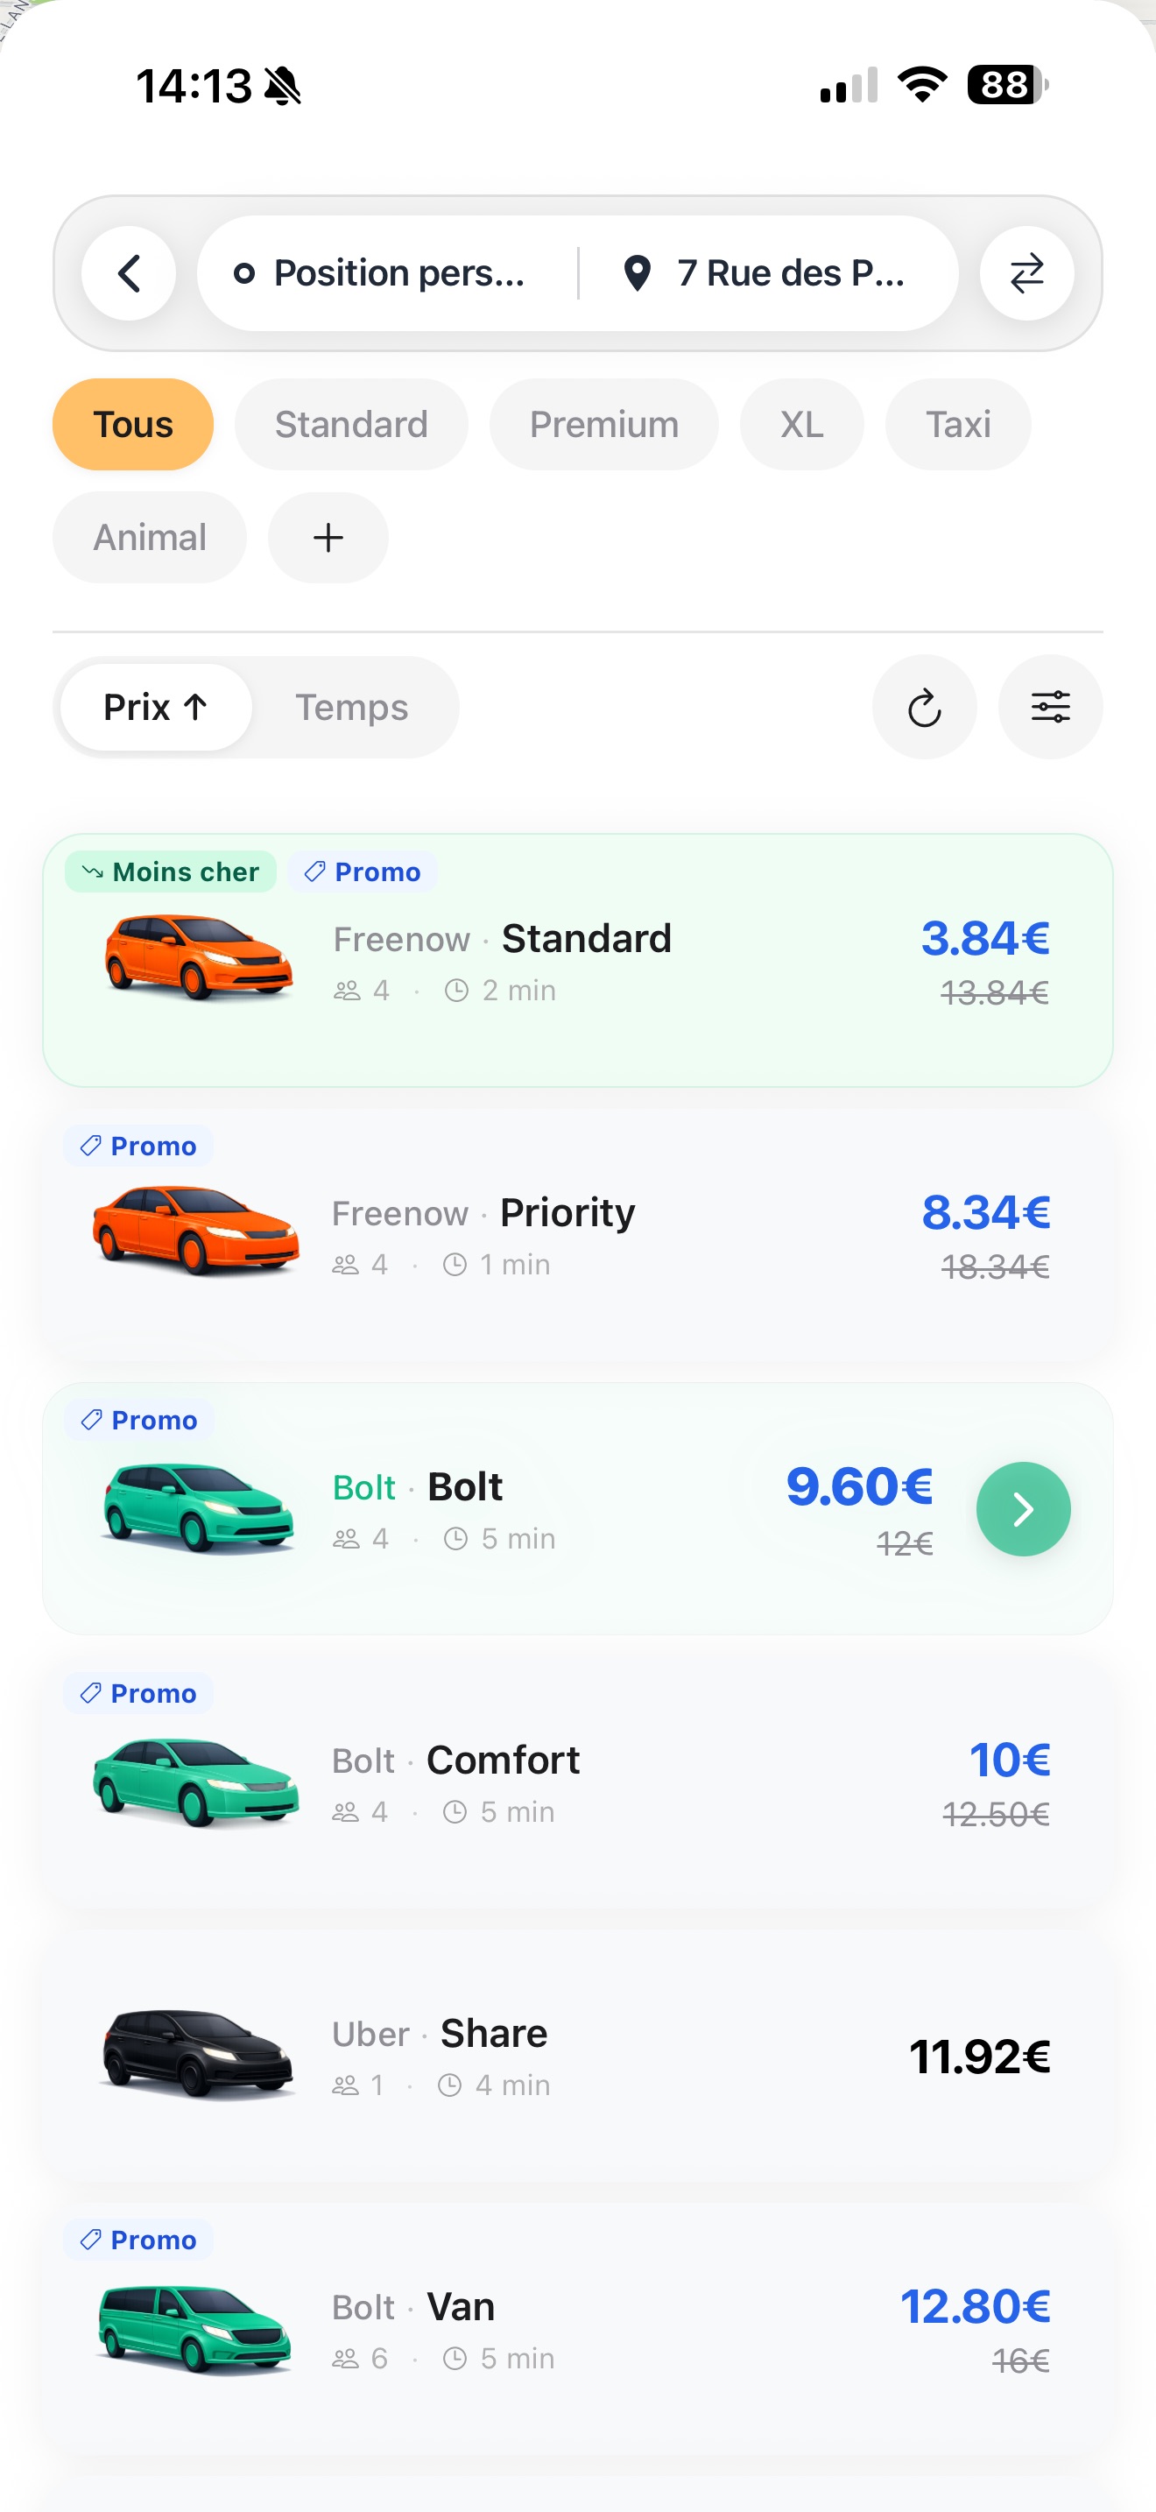Screen dimensions: 1156x2512
Task: Tap the back arrow button
Action: pos(129,273)
